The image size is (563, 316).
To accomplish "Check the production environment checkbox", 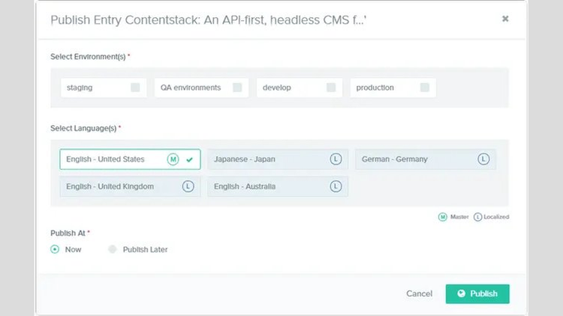I will point(424,88).
